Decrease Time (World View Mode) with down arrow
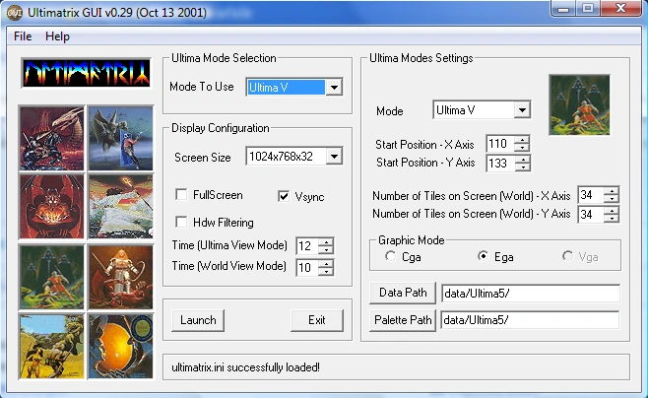The height and width of the screenshot is (398, 648). (326, 271)
